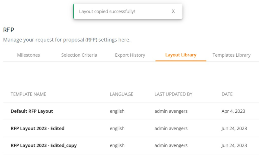Viewport: 259px width, 160px height.
Task: Sort by Last Updated By column header
Action: (x=173, y=94)
